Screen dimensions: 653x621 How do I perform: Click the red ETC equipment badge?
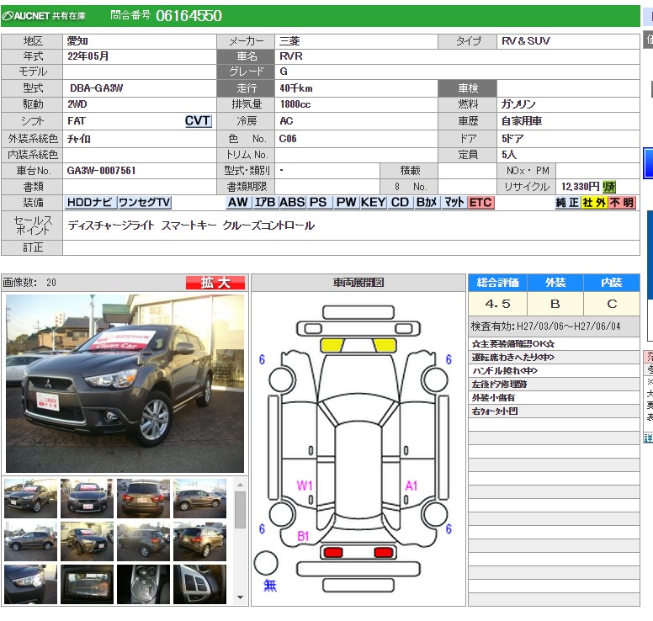(480, 203)
